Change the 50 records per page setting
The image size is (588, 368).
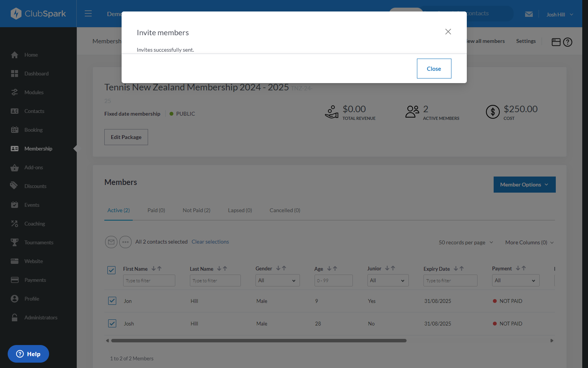466,242
